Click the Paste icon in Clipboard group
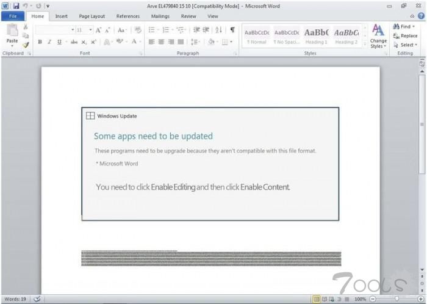 pyautogui.click(x=12, y=32)
